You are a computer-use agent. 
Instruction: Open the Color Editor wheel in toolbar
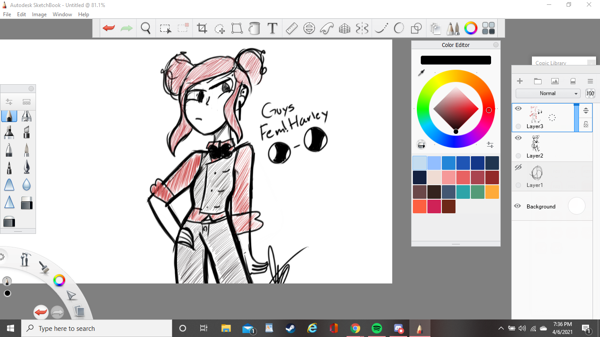click(471, 29)
